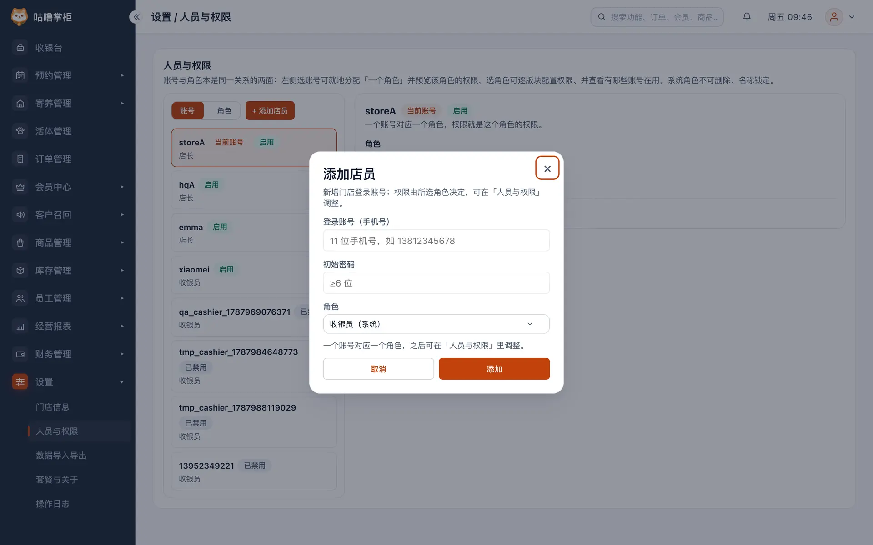Image resolution: width=873 pixels, height=545 pixels.
Task: Click the 财务管理 wallet icon
Action: click(x=20, y=354)
